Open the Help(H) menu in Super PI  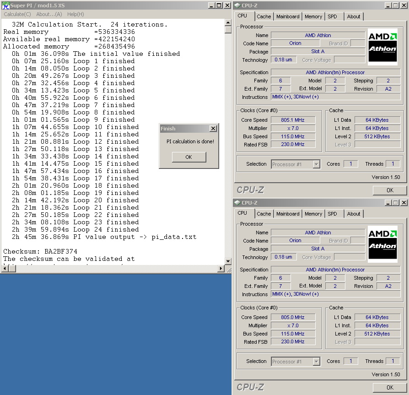[75, 14]
